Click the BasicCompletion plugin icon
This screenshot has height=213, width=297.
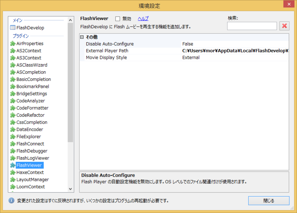tap(13, 79)
